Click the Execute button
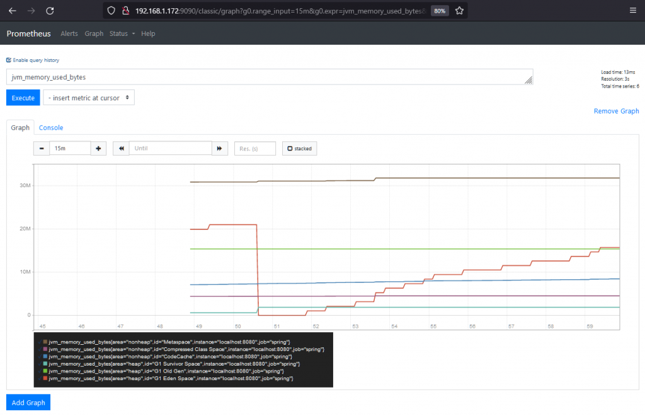 click(23, 98)
